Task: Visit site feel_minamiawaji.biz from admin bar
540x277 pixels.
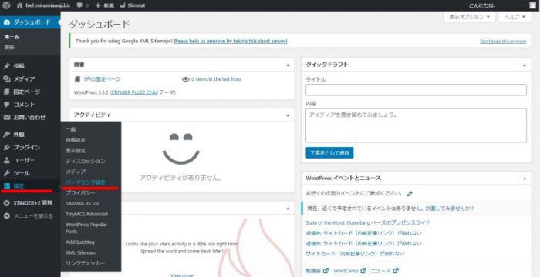Action: (44, 5)
